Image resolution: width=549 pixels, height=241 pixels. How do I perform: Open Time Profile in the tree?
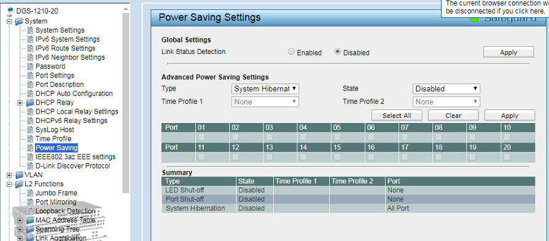pos(53,139)
